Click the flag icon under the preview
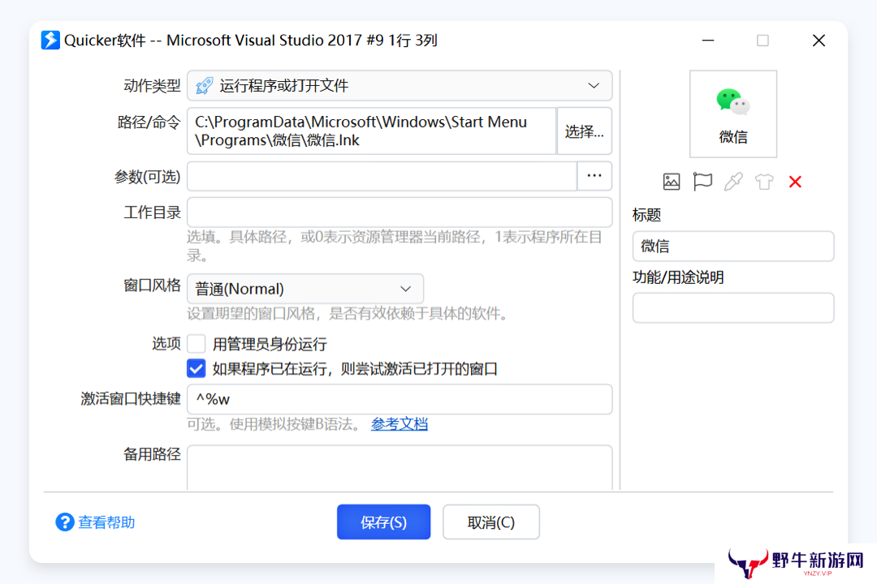 tap(702, 182)
